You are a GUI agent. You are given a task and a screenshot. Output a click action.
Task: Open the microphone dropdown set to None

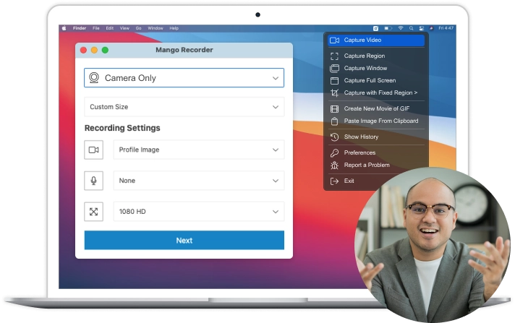[x=199, y=181]
